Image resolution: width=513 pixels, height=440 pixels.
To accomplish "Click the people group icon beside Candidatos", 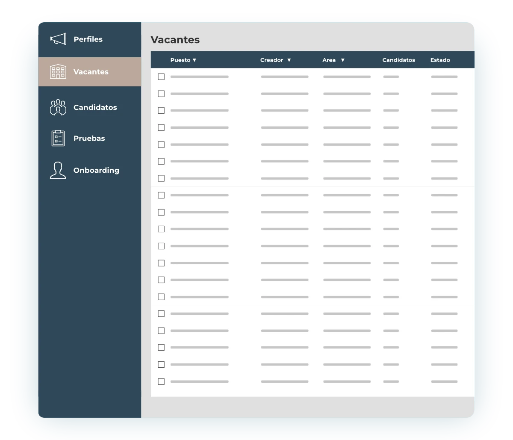I will point(58,107).
